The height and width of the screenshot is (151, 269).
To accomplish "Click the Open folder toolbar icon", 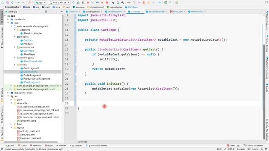I will [3, 3].
